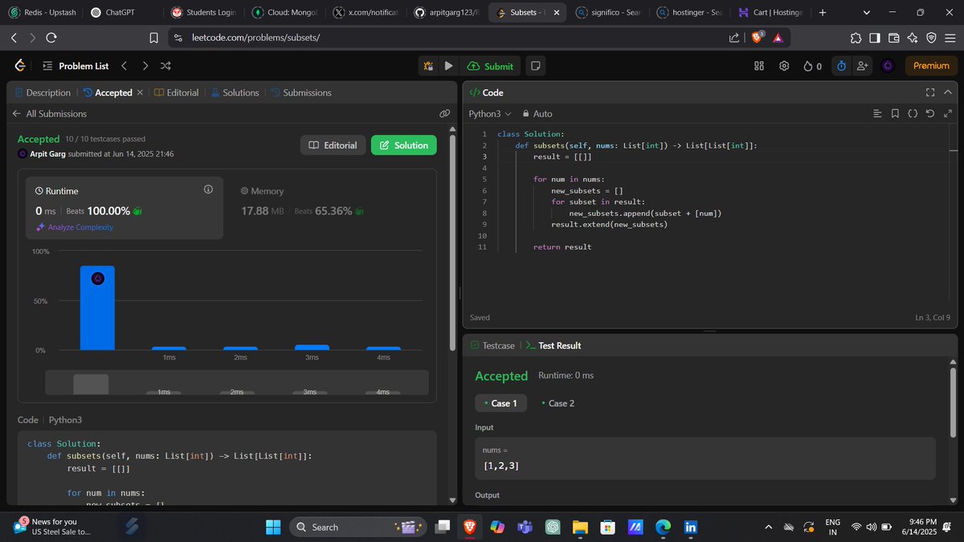Switch to the Students Login browser tab
The height and width of the screenshot is (542, 964).
[204, 13]
